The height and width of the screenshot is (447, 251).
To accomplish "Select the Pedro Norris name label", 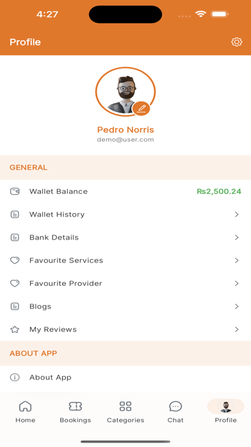I will (125, 130).
